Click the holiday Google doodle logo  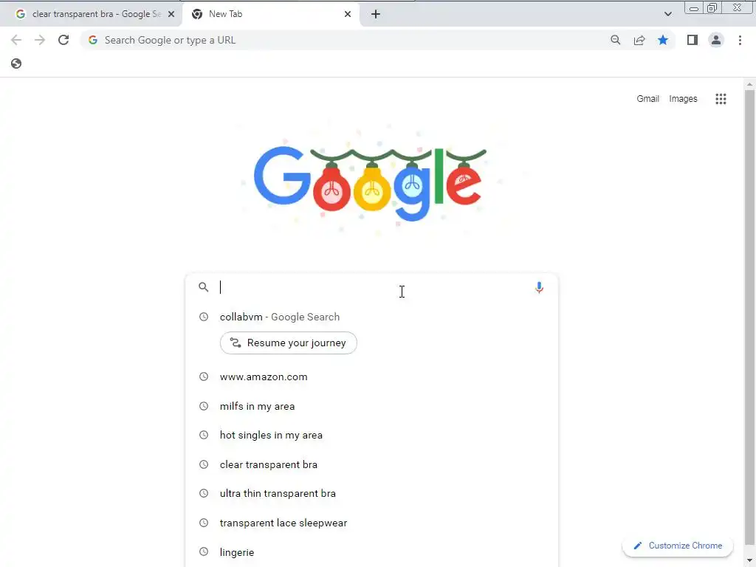pyautogui.click(x=370, y=184)
